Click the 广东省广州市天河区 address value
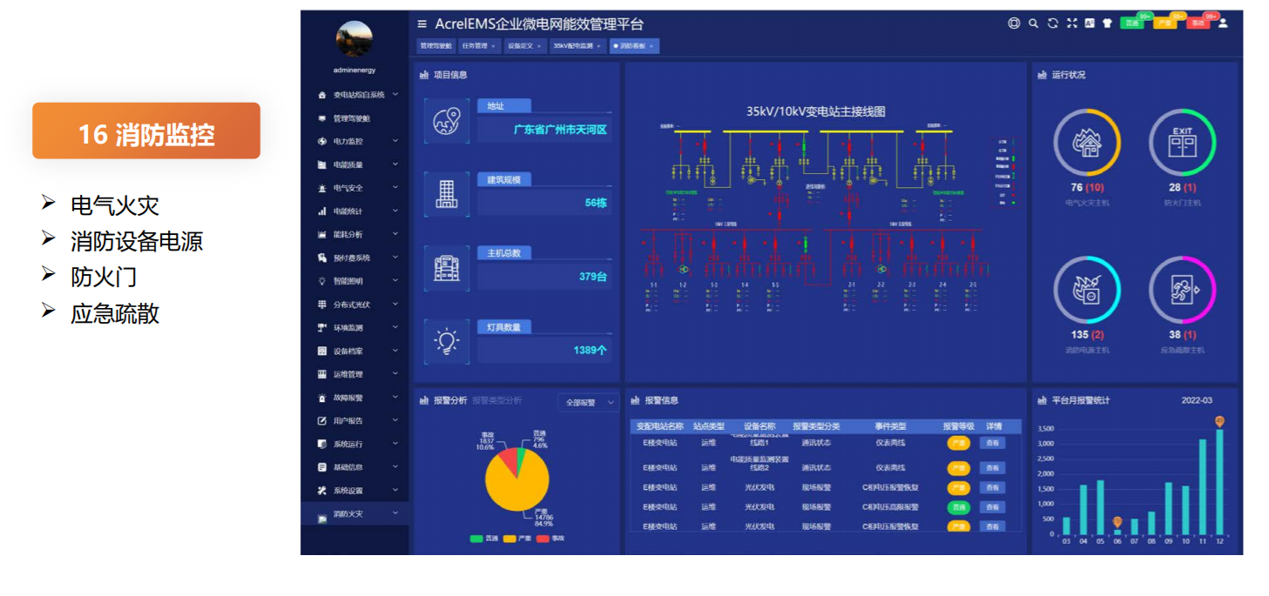The image size is (1269, 596). pyautogui.click(x=560, y=130)
